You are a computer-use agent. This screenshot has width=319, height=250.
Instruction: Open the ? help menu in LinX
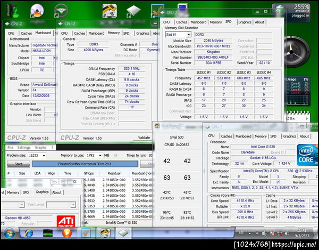click(52, 148)
